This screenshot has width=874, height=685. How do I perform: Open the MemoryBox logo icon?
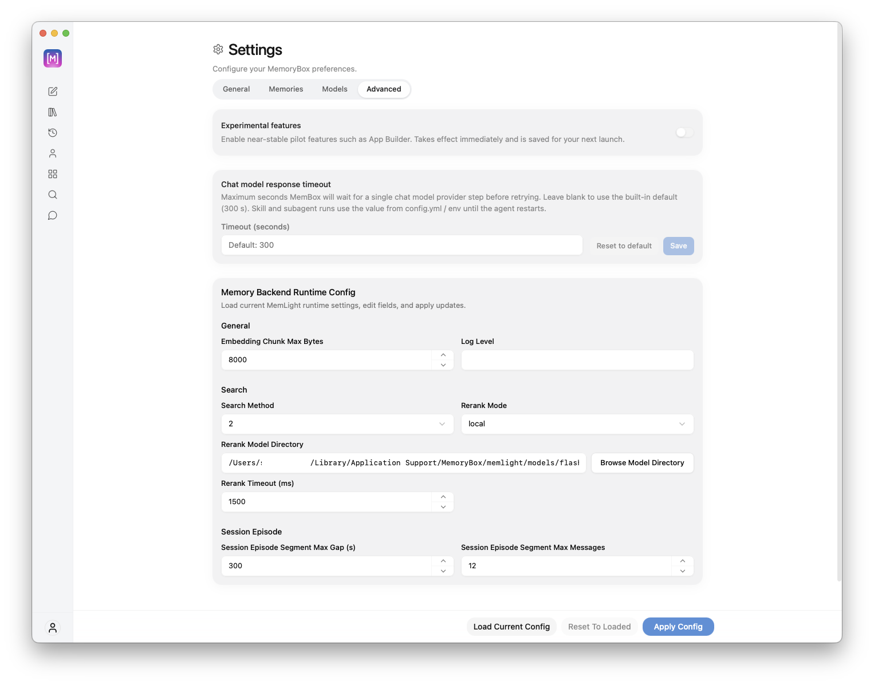[53, 58]
